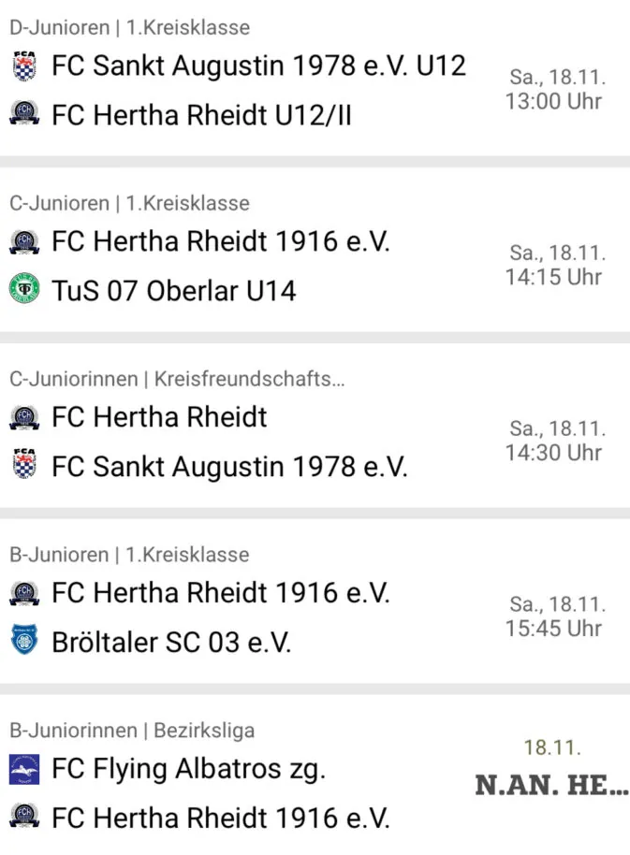Viewport: 630px width, 855px height.
Task: Click the N.AN. HE… status text
Action: point(550,785)
